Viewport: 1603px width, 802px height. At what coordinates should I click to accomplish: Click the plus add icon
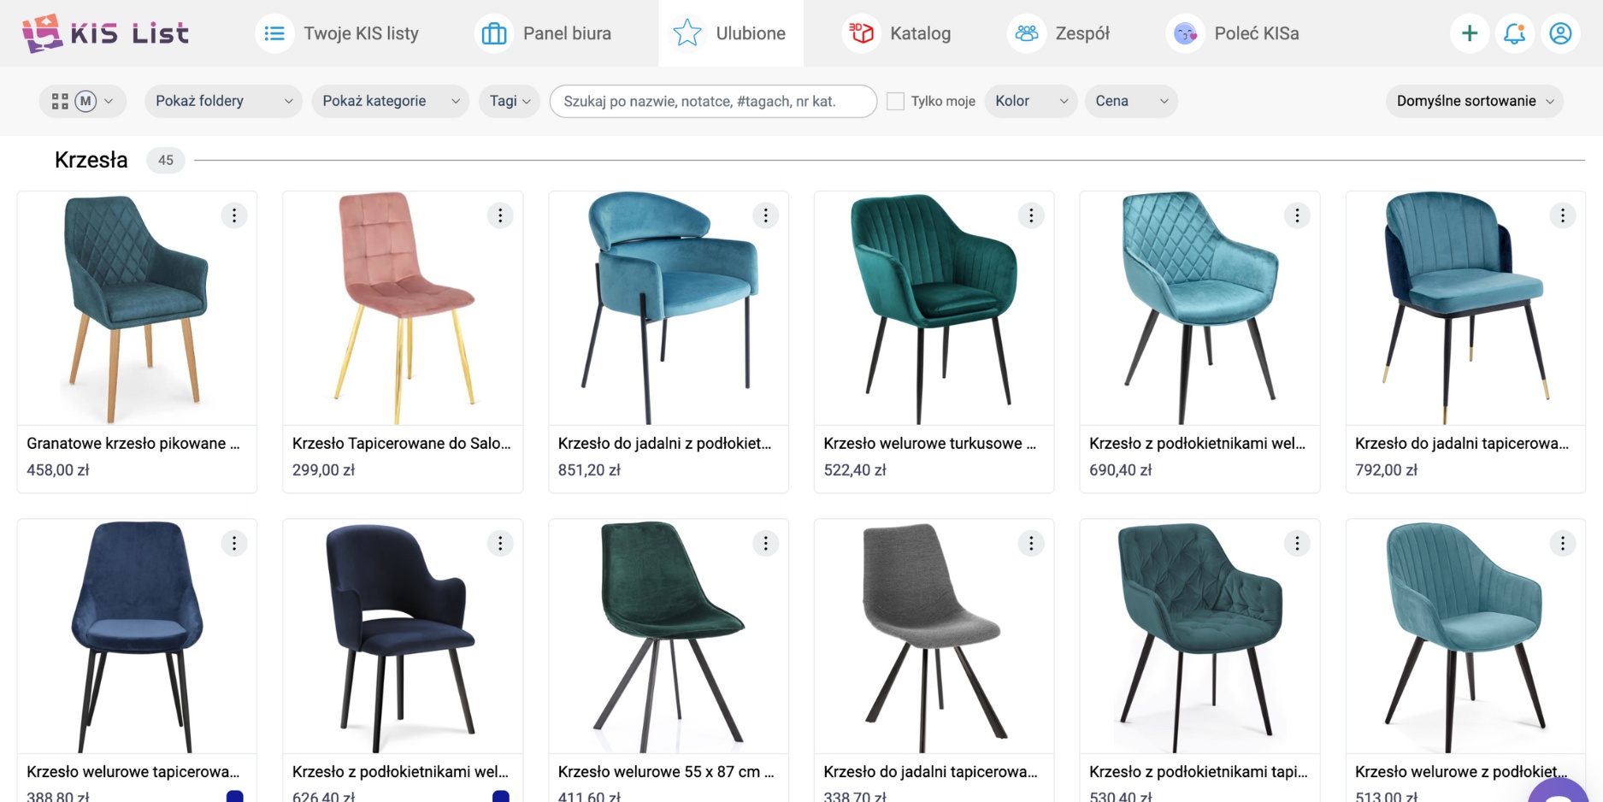tap(1470, 33)
